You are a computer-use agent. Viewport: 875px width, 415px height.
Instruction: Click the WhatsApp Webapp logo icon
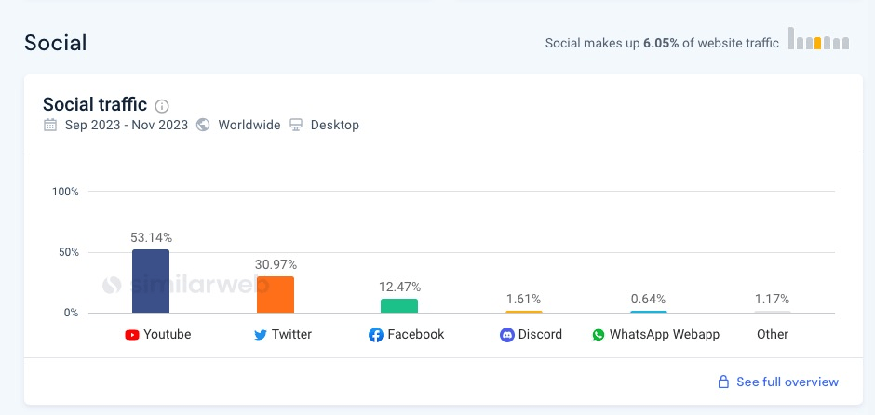pyautogui.click(x=599, y=335)
